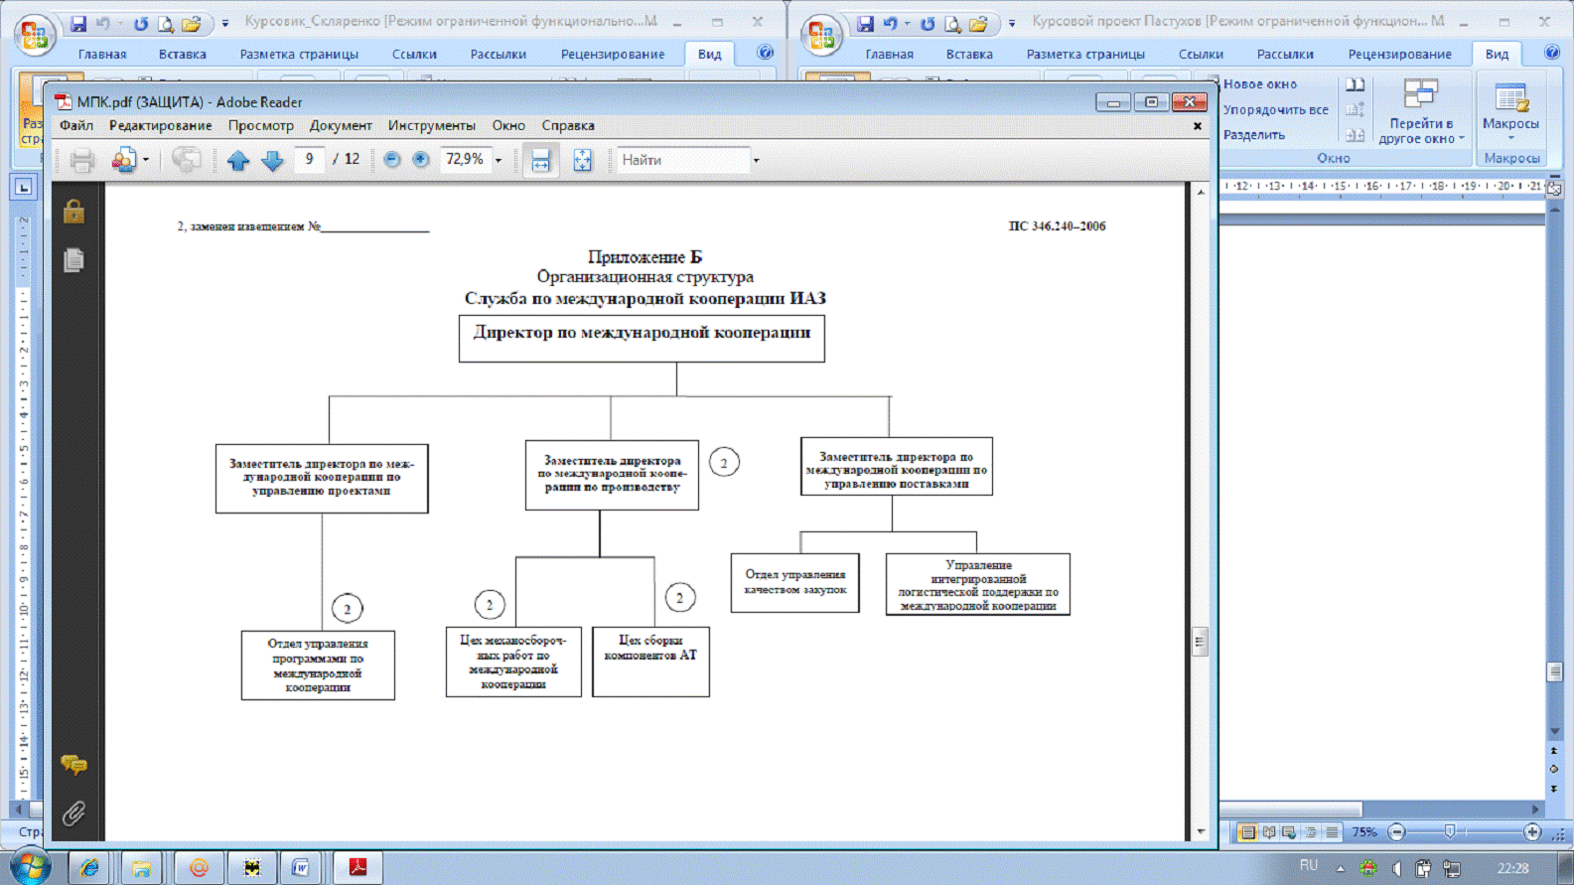
Task: Open the Документ menu
Action: pyautogui.click(x=340, y=126)
